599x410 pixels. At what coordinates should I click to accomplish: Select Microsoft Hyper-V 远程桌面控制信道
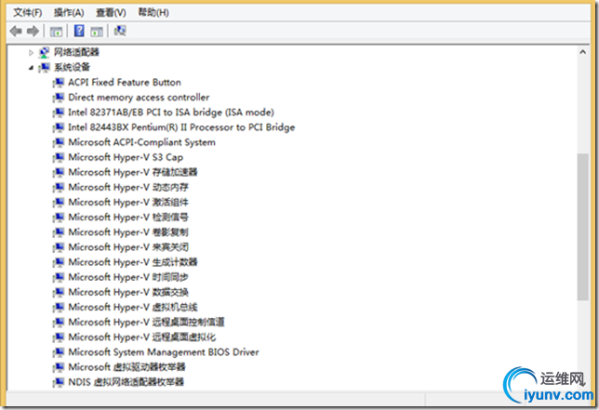(146, 322)
